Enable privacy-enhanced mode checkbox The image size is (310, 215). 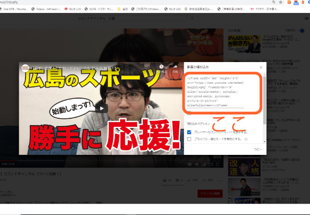(x=189, y=139)
